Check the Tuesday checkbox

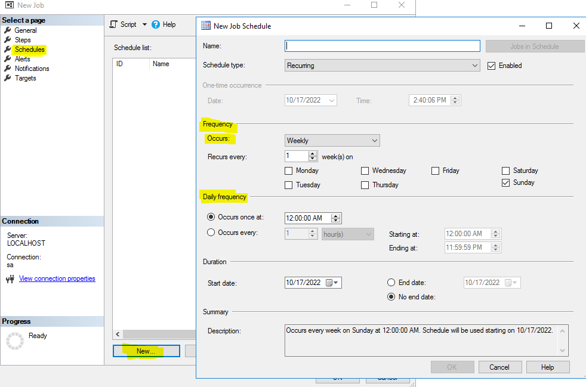tap(288, 185)
